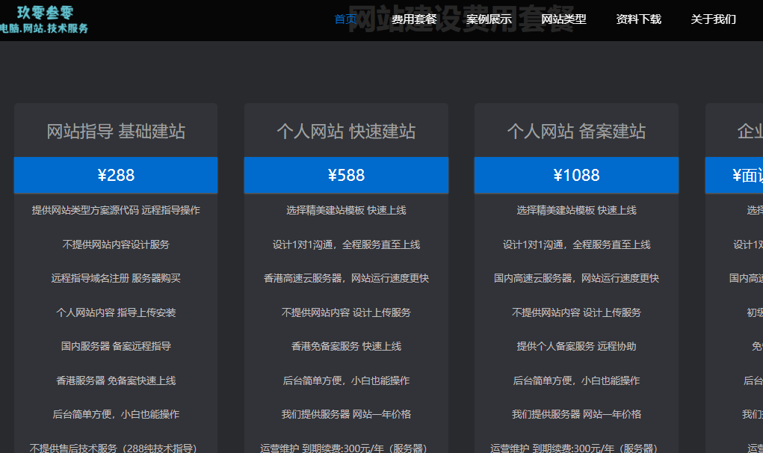Open the 关于我们 navigation item
This screenshot has height=453, width=763.
pyautogui.click(x=711, y=19)
